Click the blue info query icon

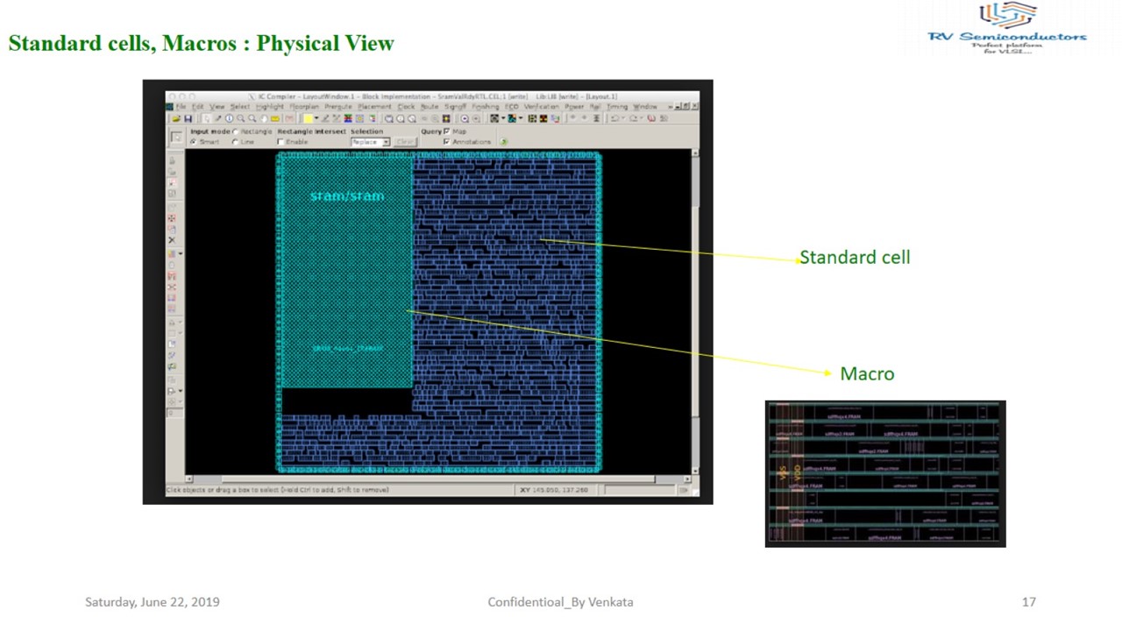coord(230,118)
